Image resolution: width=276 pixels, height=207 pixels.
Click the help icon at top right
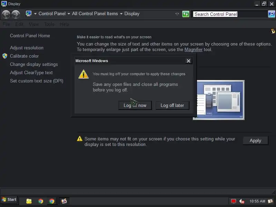coord(273,31)
